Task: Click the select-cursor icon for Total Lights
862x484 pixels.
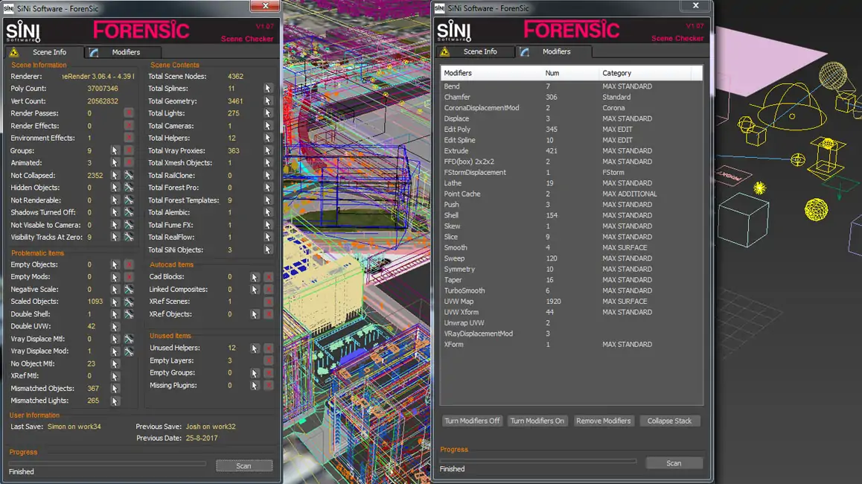Action: click(x=268, y=113)
